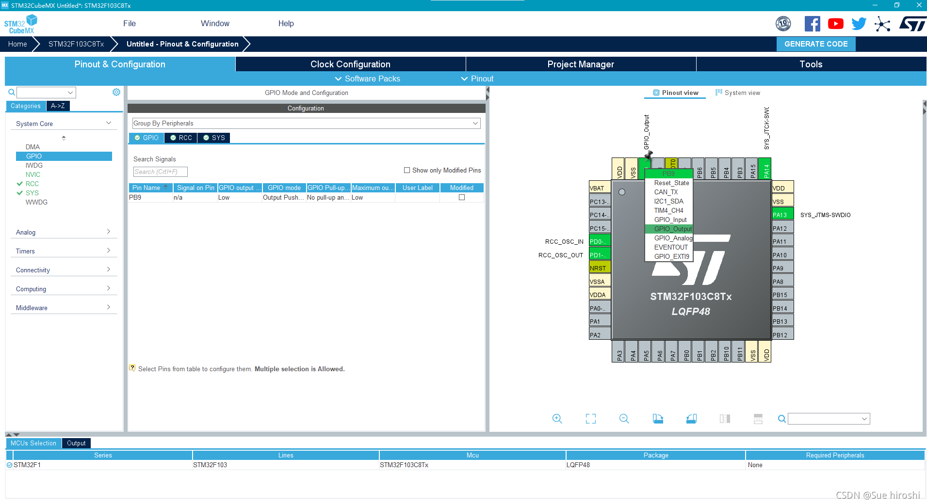The width and height of the screenshot is (927, 504).
Task: Click the GENERATE CODE button
Action: 816,44
